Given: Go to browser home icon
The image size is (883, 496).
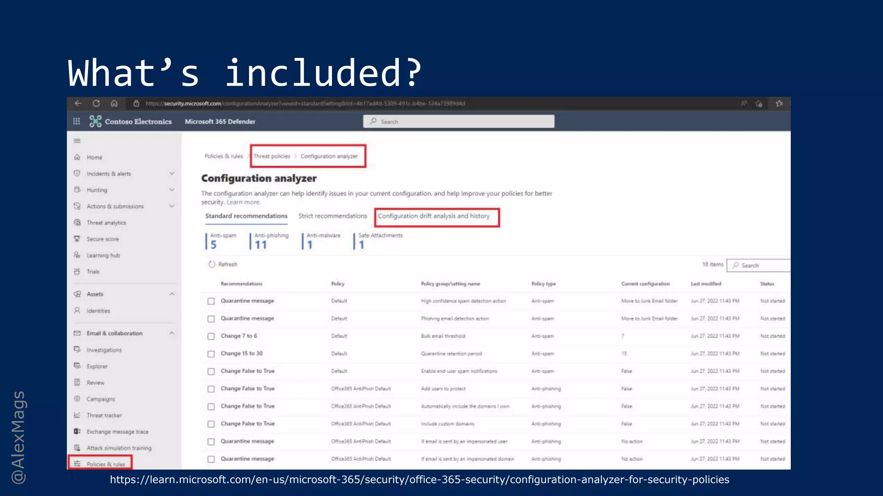Looking at the screenshot, I should click(114, 103).
